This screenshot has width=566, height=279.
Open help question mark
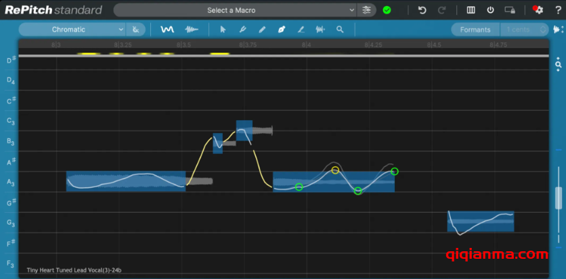coord(558,10)
